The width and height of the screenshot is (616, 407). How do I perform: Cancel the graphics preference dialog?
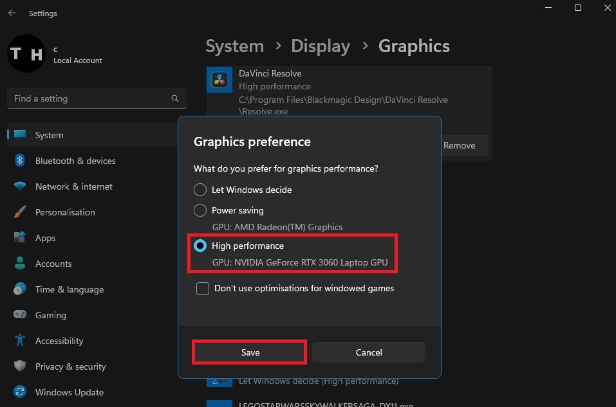click(x=369, y=352)
